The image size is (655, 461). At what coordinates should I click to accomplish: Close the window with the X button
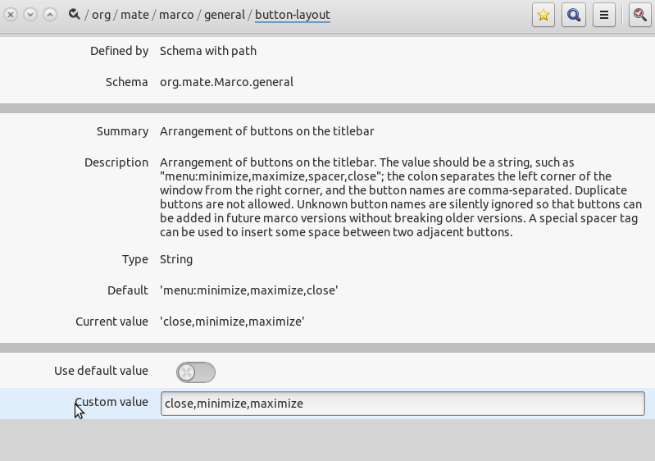click(11, 15)
